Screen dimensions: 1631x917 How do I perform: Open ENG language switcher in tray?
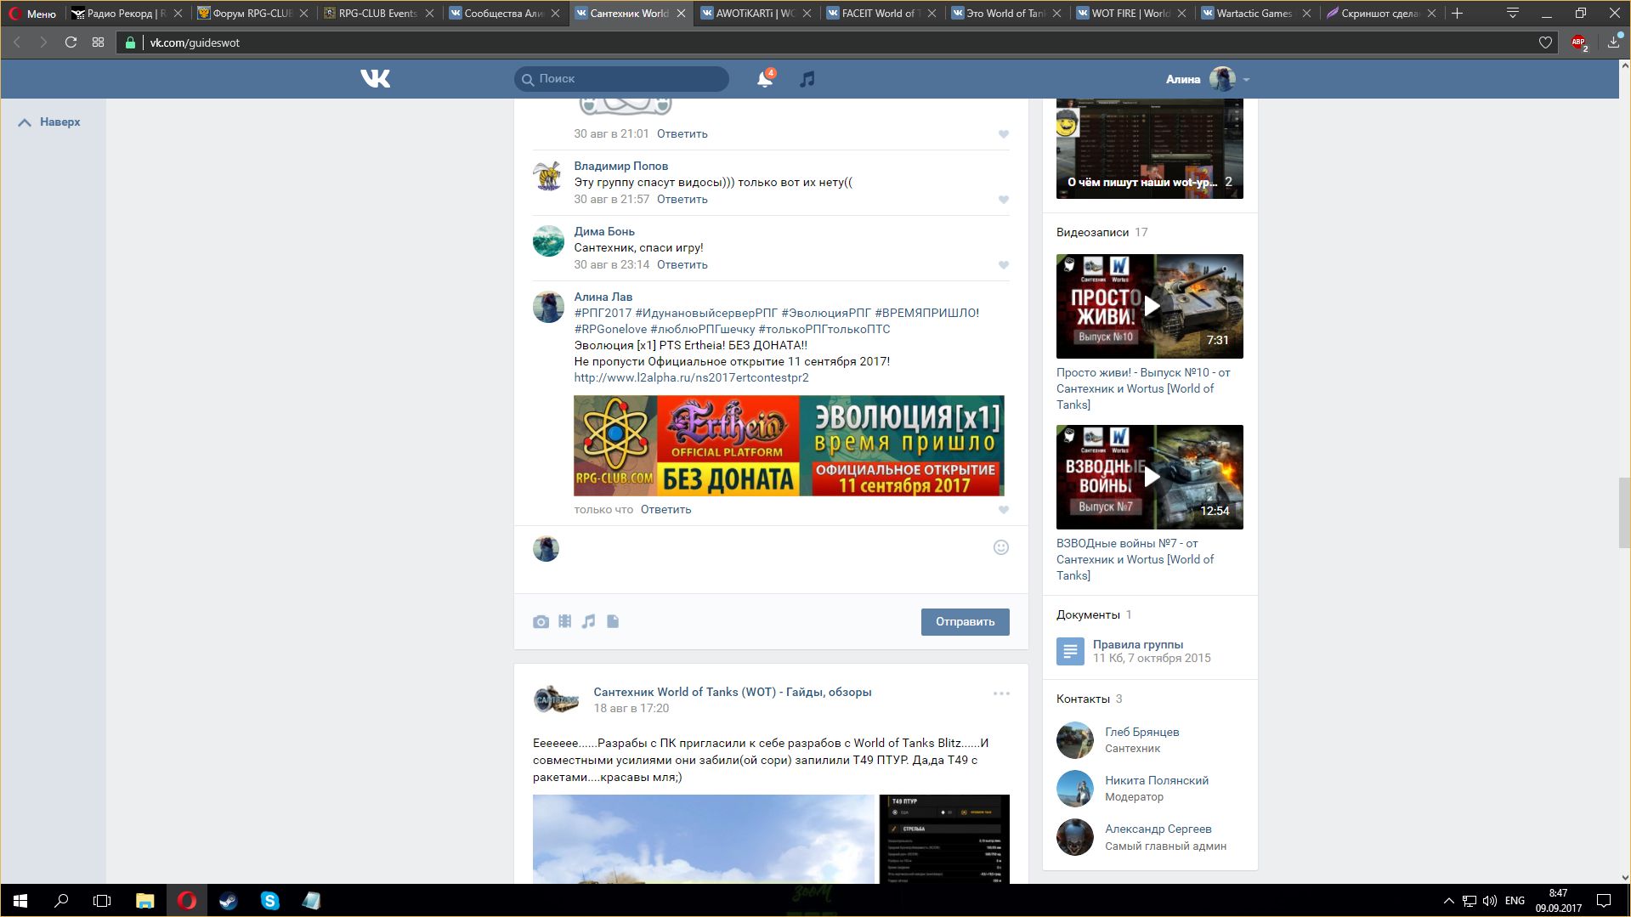point(1515,901)
